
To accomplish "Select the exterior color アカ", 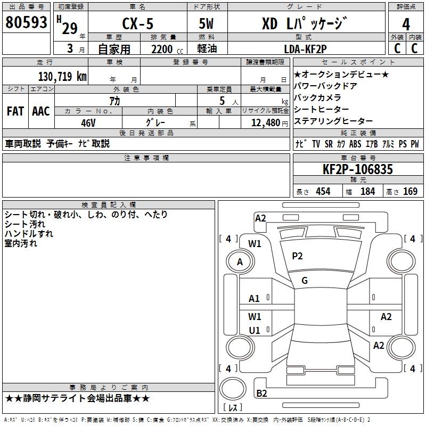I will click(x=114, y=101).
